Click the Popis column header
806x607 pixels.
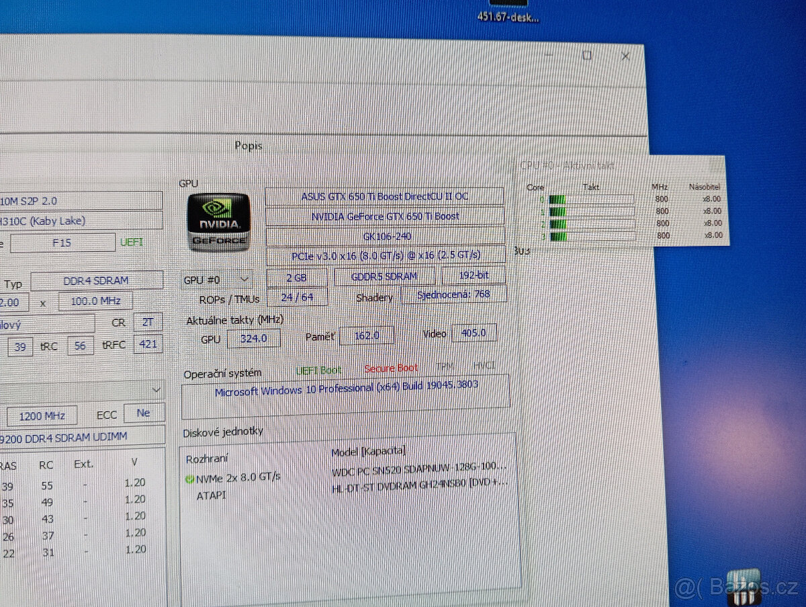pos(249,145)
